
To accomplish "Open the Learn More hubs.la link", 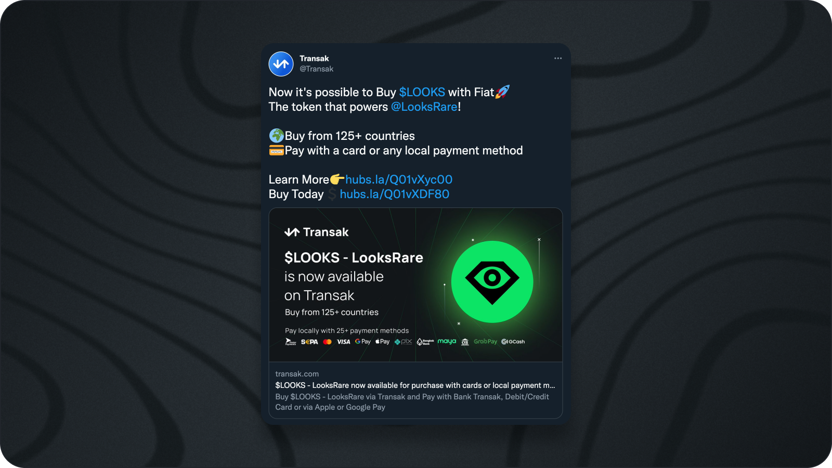I will pos(399,179).
